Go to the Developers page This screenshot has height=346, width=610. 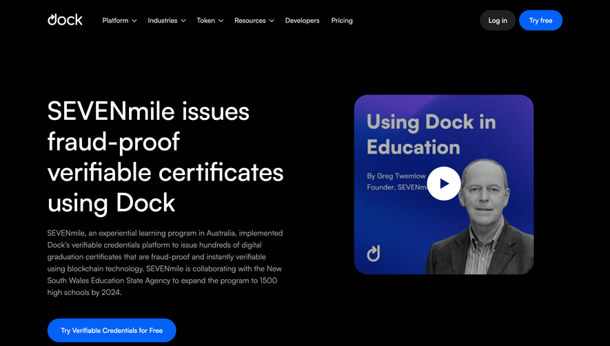(303, 21)
